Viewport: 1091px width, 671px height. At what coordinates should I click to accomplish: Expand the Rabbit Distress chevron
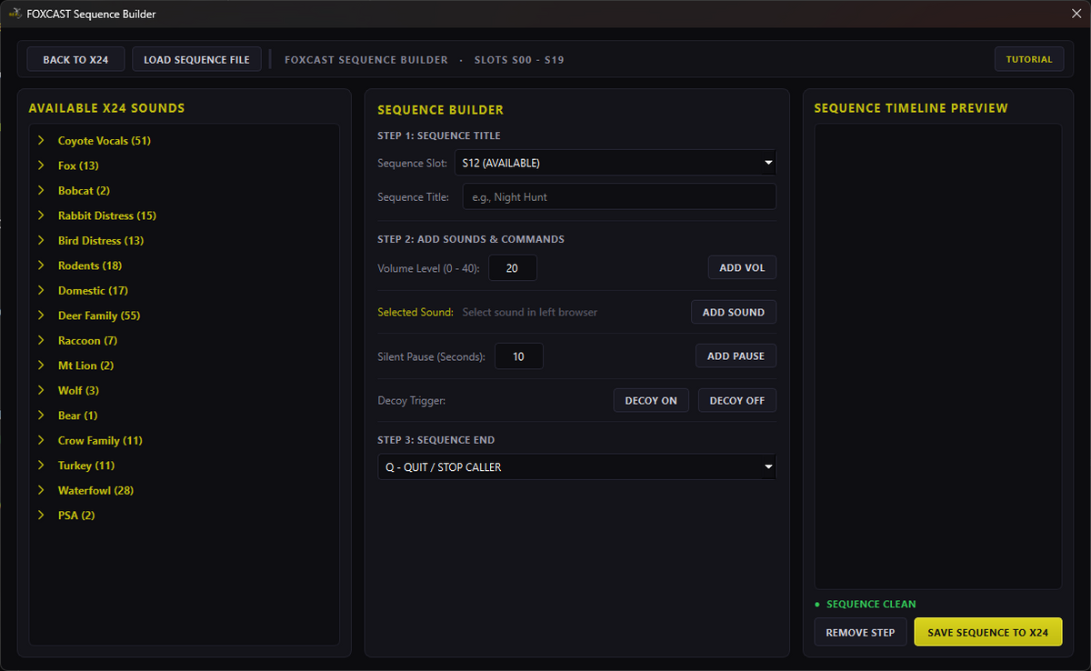pyautogui.click(x=41, y=215)
